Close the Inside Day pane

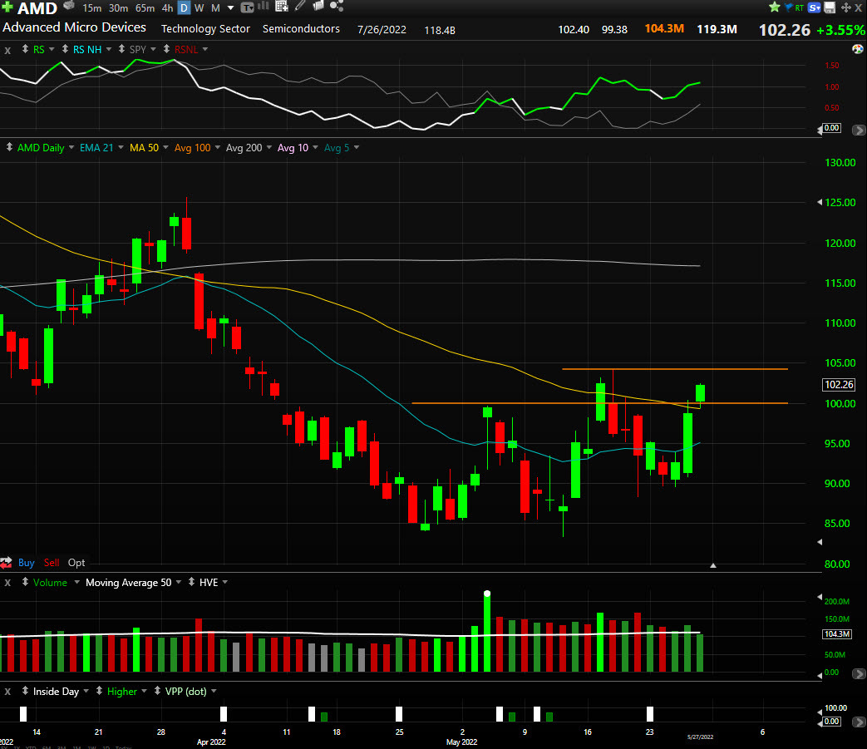coord(7,692)
